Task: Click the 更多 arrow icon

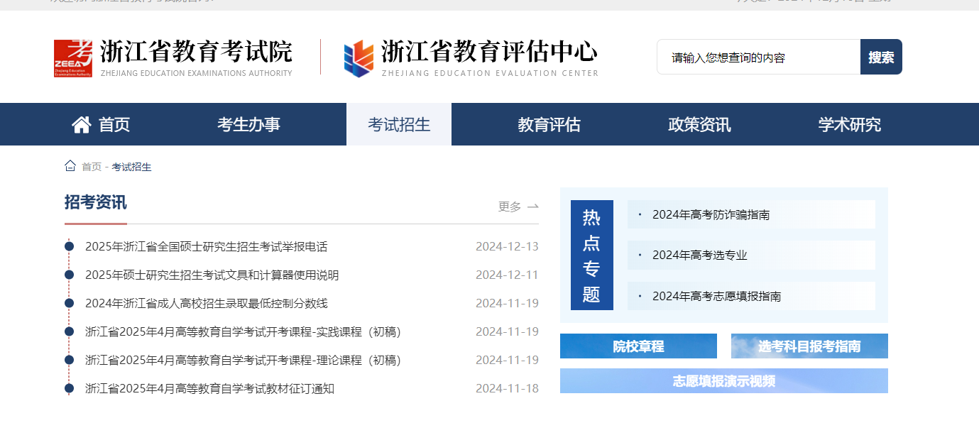Action: tap(532, 207)
